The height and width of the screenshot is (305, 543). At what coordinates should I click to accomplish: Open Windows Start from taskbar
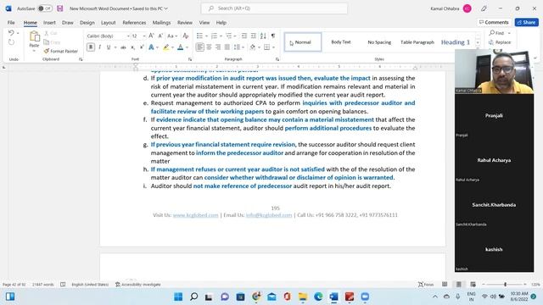(x=178, y=297)
